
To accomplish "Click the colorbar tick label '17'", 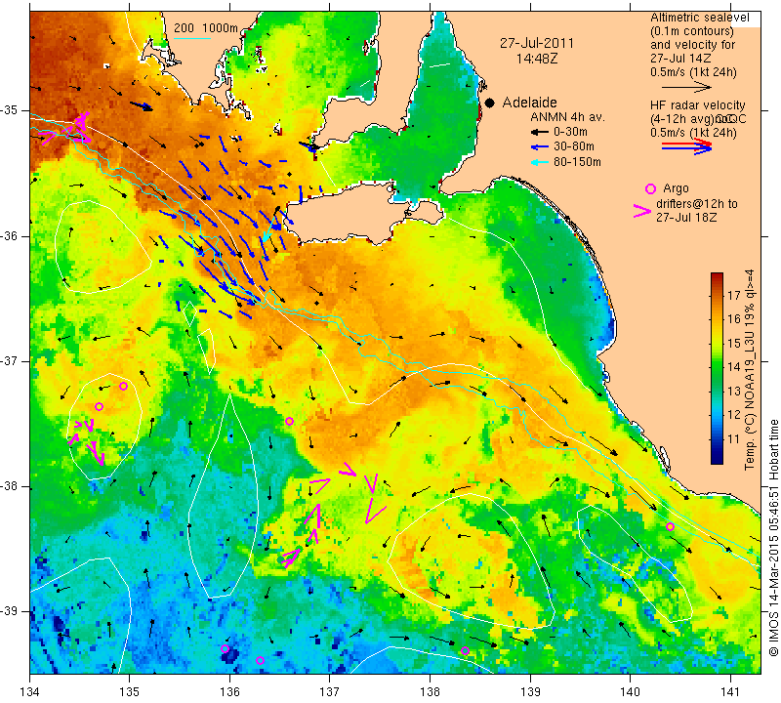I will [x=734, y=295].
